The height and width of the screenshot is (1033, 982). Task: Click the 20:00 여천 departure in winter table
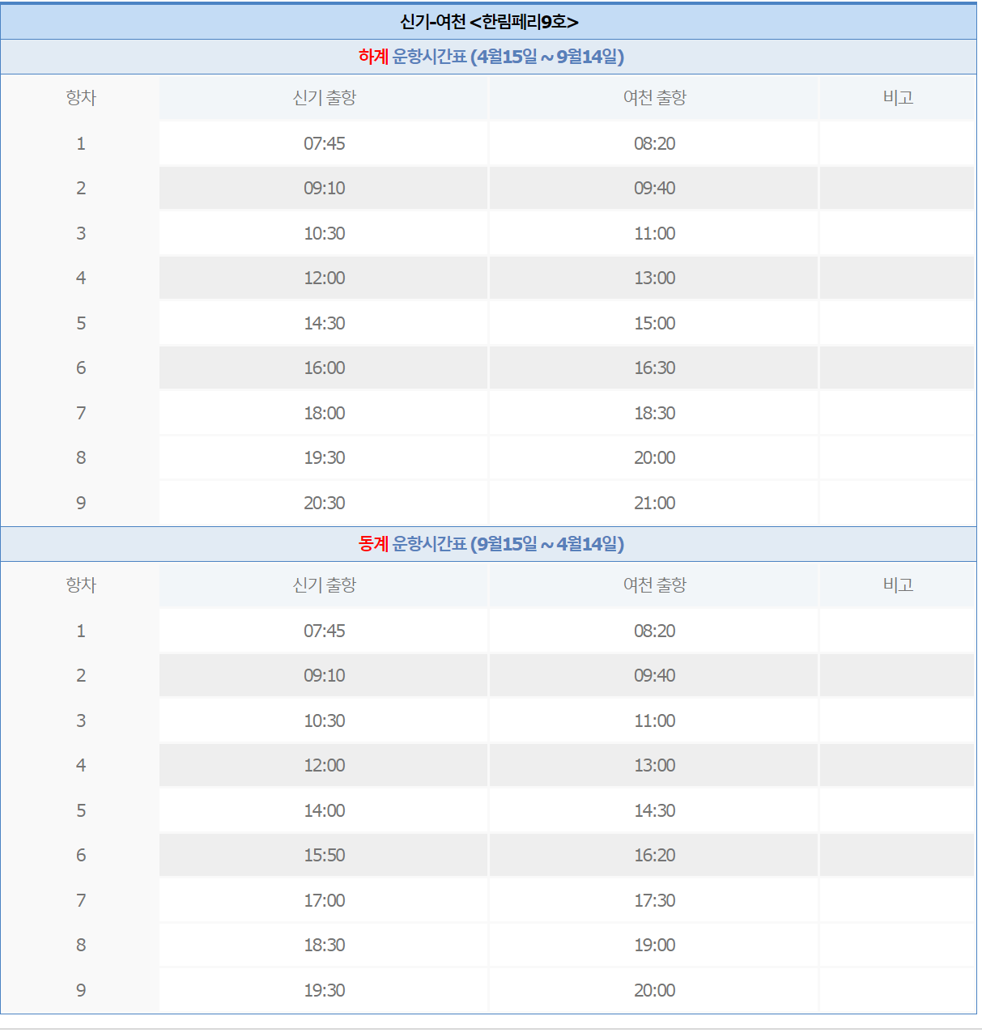click(653, 990)
